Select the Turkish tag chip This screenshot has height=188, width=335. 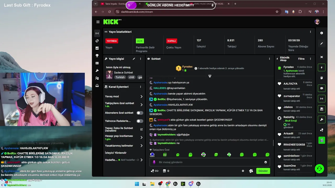tap(120, 77)
